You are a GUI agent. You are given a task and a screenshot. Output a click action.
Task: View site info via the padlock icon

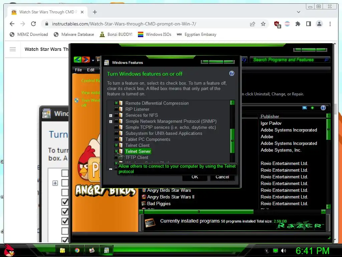[x=46, y=24]
